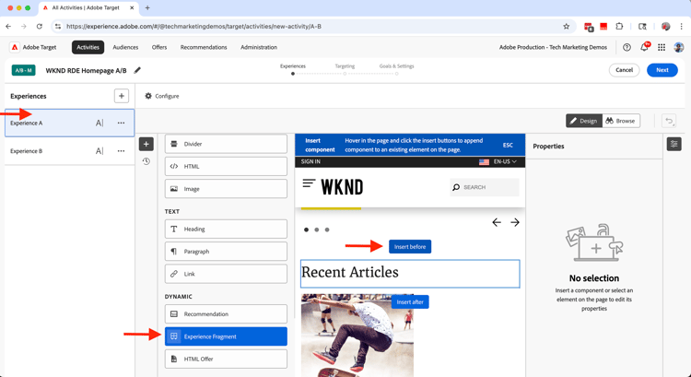Open the user profile avatar

click(679, 47)
